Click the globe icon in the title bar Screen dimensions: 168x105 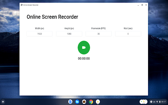click(x=22, y=5)
